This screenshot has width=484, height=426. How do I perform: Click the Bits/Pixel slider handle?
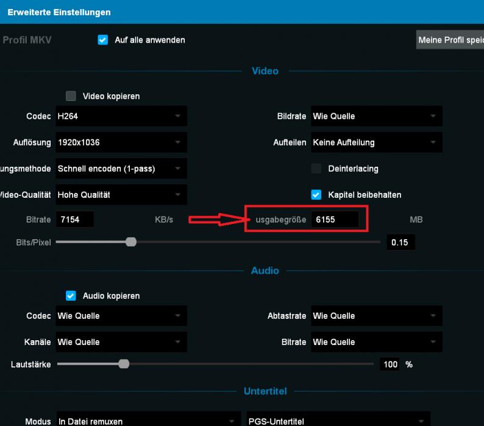point(130,242)
